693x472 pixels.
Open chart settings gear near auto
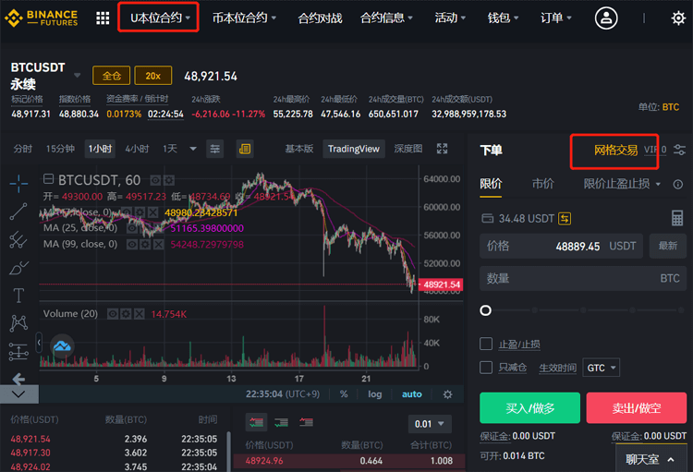pos(448,394)
